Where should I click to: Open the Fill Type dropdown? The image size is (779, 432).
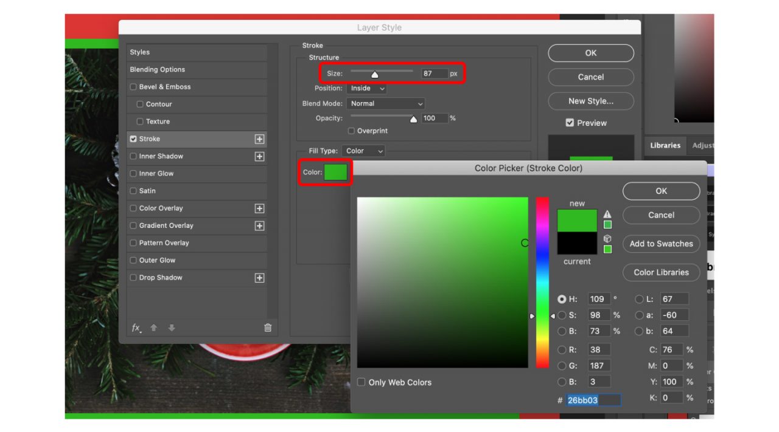click(x=363, y=151)
